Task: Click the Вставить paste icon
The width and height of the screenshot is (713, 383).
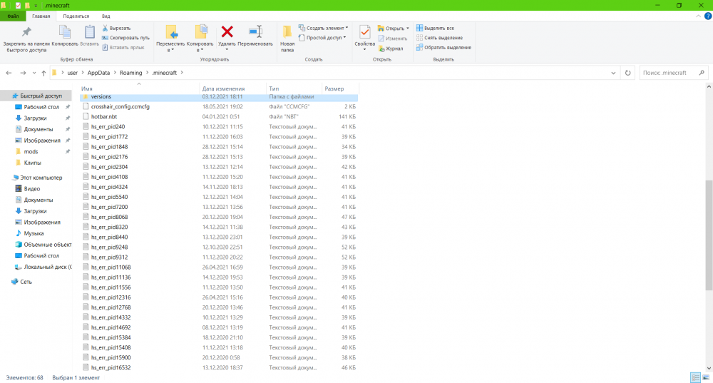Action: [x=90, y=36]
